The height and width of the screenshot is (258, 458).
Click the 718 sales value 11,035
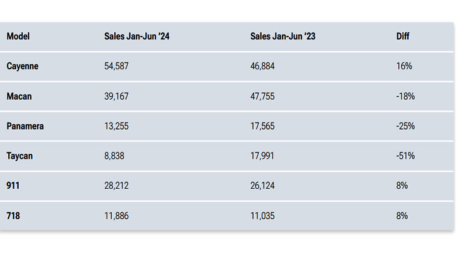pos(262,216)
